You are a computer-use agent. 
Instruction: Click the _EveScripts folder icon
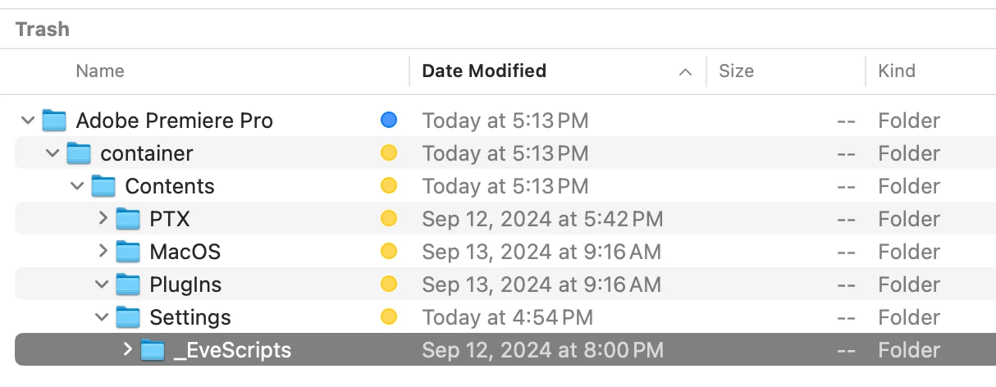(153, 350)
